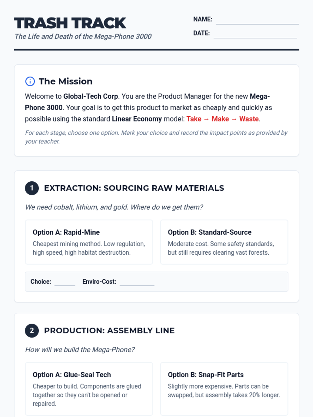Click The Mission heading
The image size is (313, 417).
(65, 81)
